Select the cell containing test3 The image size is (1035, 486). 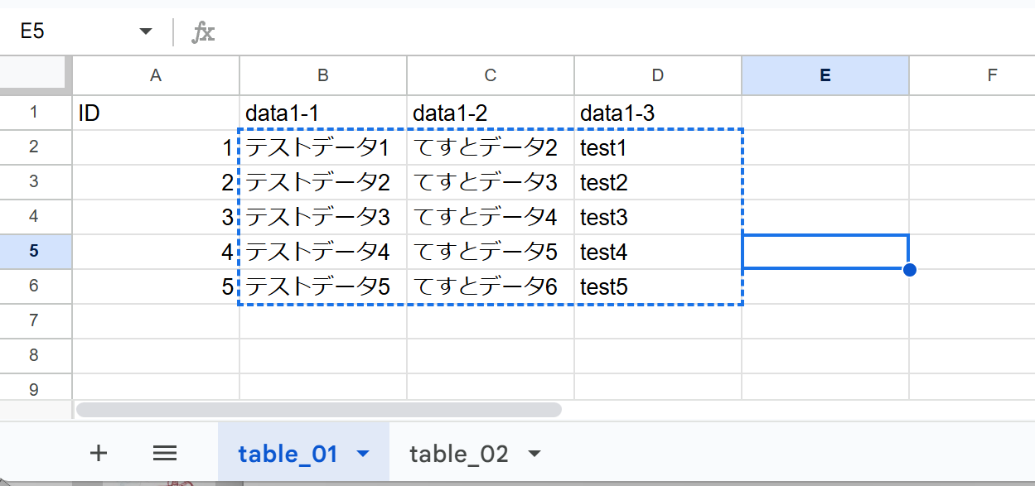click(x=657, y=217)
